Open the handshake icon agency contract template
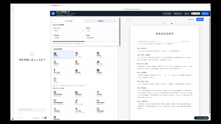The width and height of the screenshot is (221, 124). coord(106,94)
